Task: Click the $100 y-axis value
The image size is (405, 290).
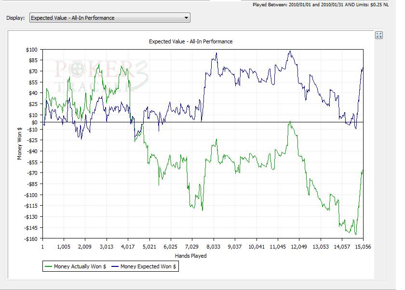Action: [x=32, y=50]
